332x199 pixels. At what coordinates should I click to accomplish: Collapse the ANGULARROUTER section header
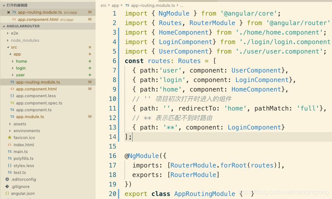coord(3,26)
